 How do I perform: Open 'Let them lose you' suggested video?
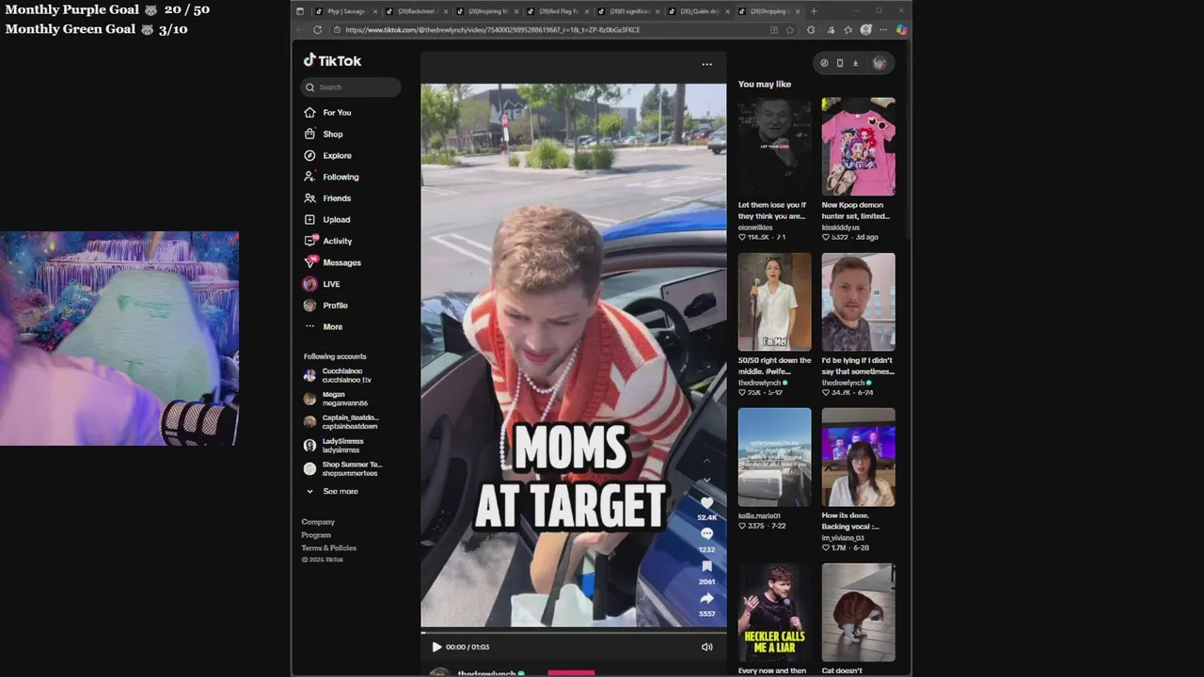pyautogui.click(x=774, y=147)
